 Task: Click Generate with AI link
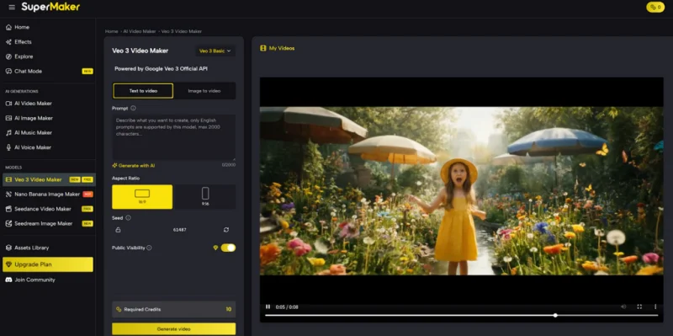[134, 165]
